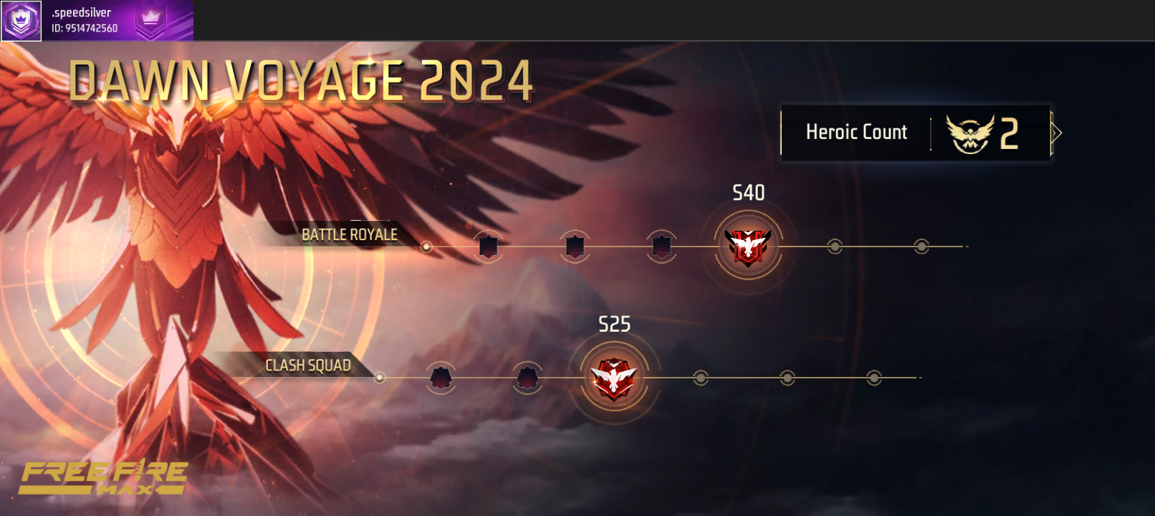The height and width of the screenshot is (516, 1155).
Task: Click the Free Fire MAX logo
Action: (x=105, y=477)
